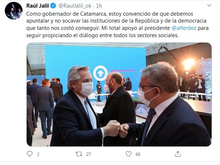Screen dimensions: 220x165
Task: Click the last tweet line 'seguir propiciando el diálogo'
Action: (x=102, y=35)
